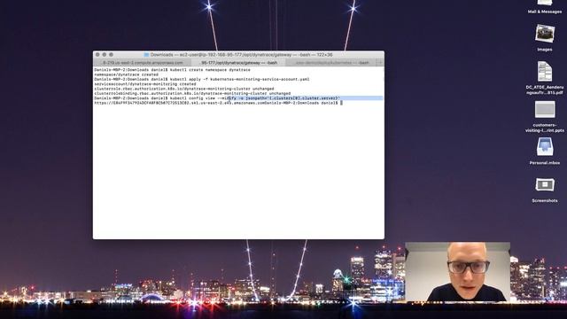
Task: Add a new Terminal tab with plus button
Action: [380, 63]
